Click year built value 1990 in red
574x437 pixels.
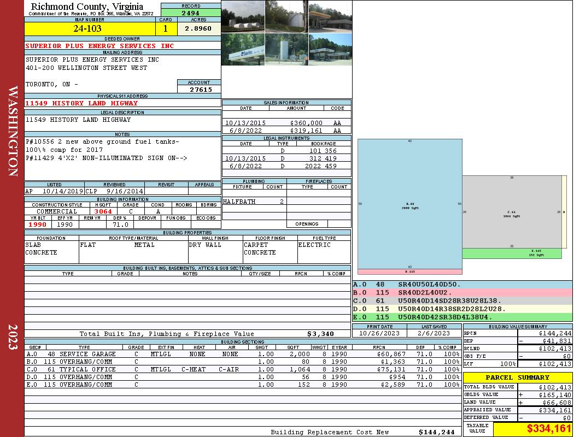coord(38,225)
